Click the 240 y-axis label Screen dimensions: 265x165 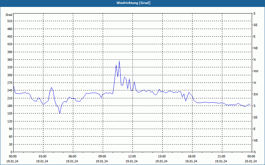click(10, 90)
